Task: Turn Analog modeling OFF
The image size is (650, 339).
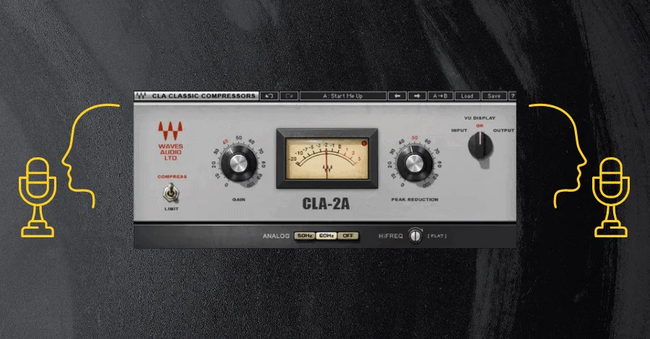Action: 348,236
